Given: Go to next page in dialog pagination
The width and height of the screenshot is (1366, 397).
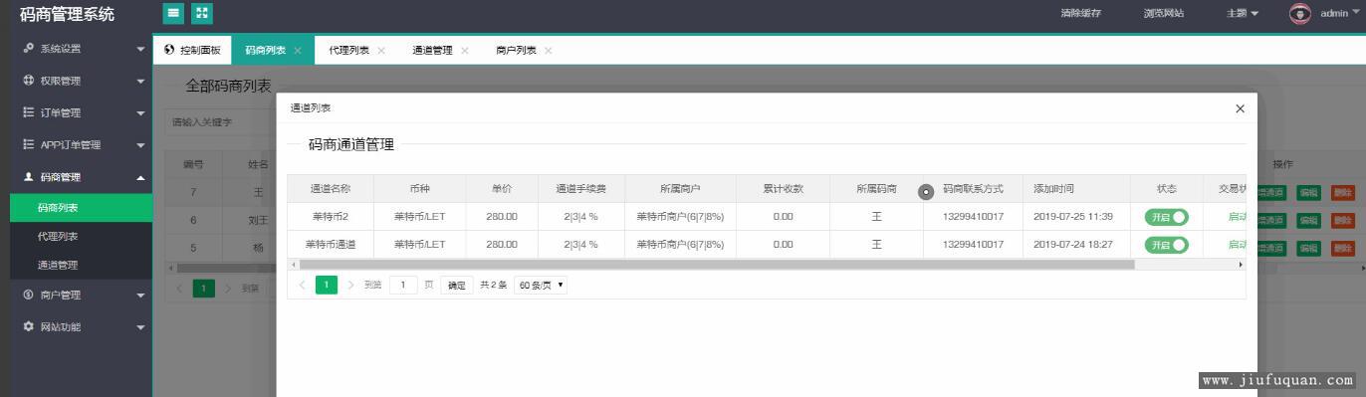Looking at the screenshot, I should point(350,285).
